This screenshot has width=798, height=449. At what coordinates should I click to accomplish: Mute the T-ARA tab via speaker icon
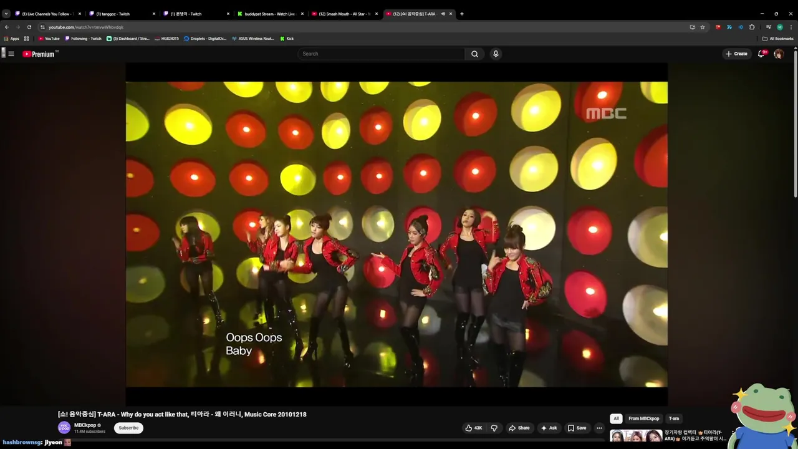pos(443,14)
